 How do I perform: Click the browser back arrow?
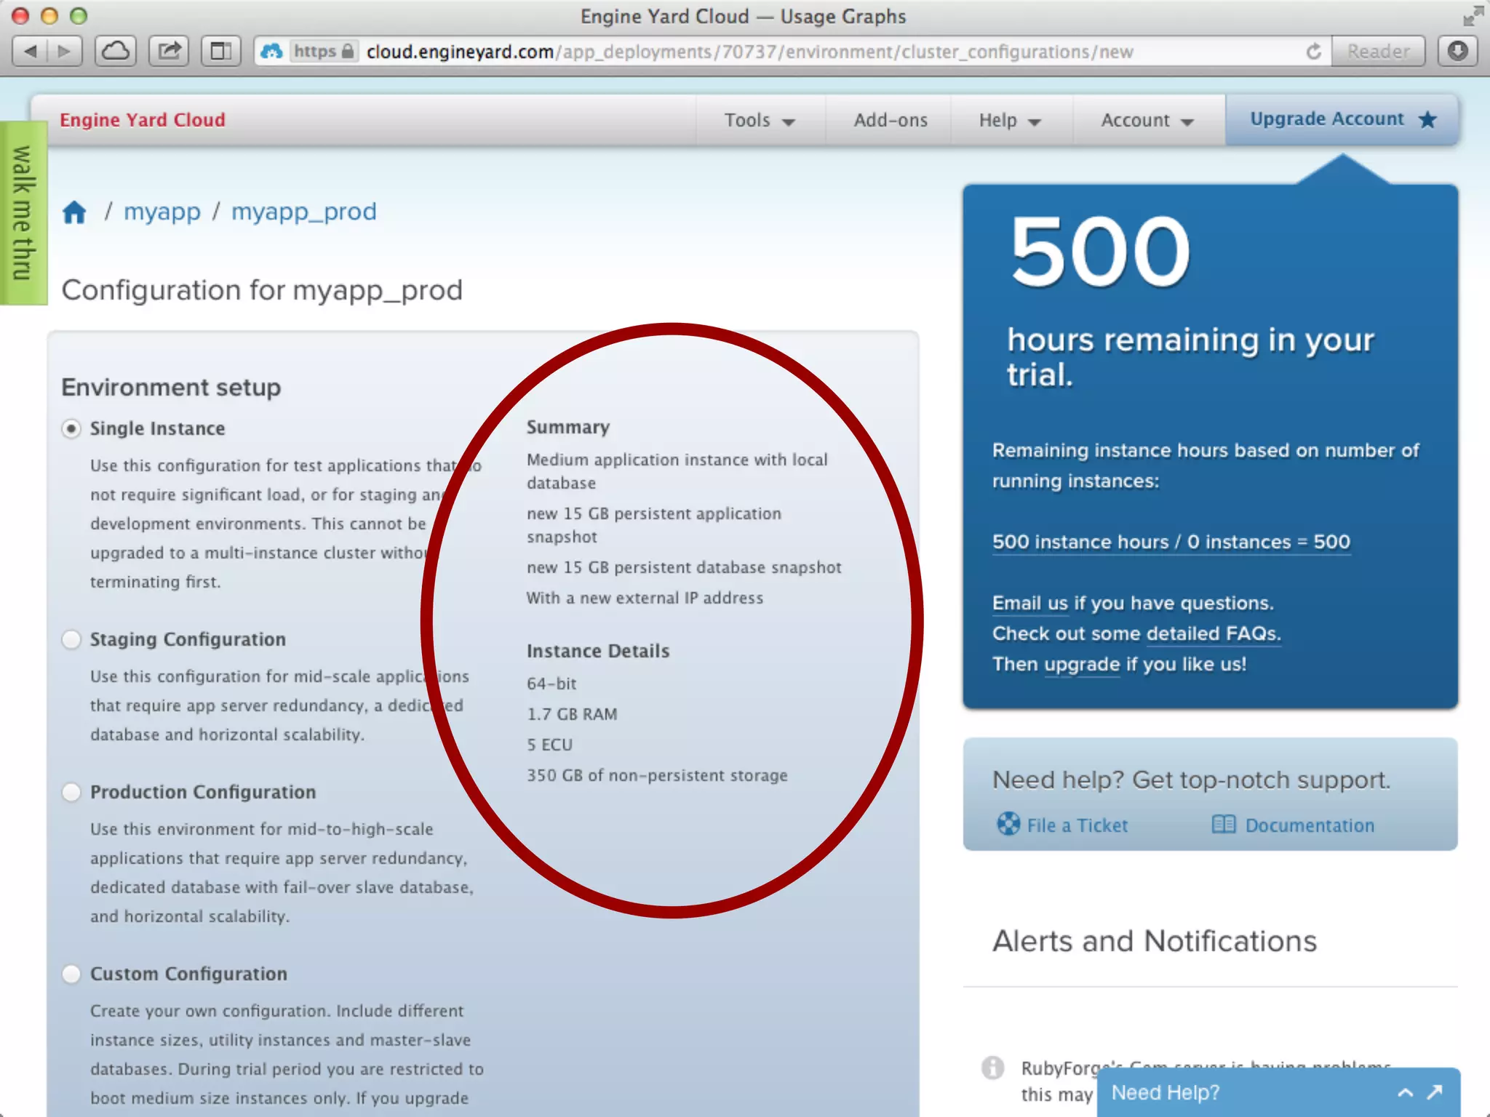coord(31,51)
